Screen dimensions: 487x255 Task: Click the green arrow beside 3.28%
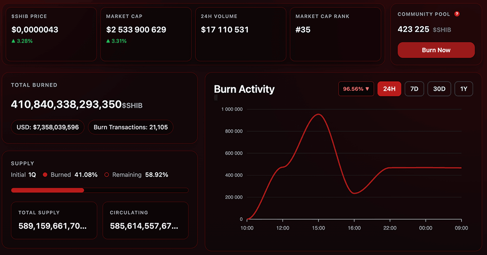pos(13,41)
